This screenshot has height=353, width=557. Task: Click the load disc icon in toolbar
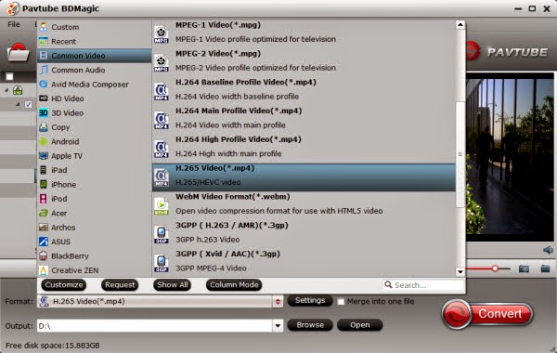(x=19, y=53)
